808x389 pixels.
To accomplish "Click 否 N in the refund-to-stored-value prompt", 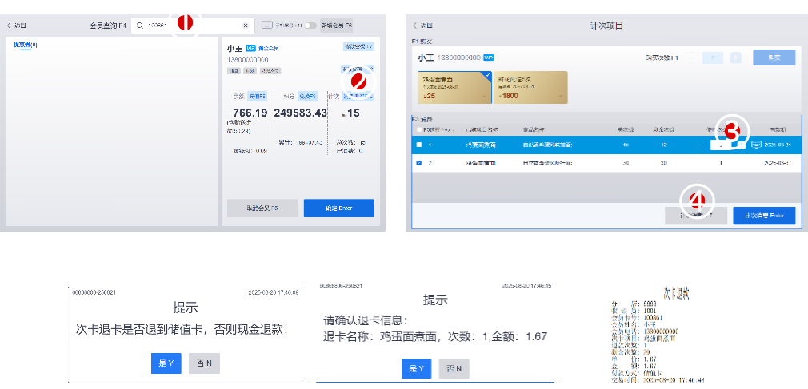I will (204, 363).
